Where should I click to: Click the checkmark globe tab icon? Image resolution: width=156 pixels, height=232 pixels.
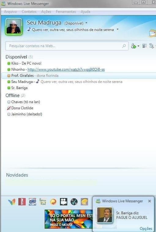74,202
